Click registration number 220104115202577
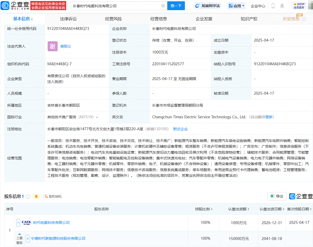 pyautogui.click(x=168, y=64)
